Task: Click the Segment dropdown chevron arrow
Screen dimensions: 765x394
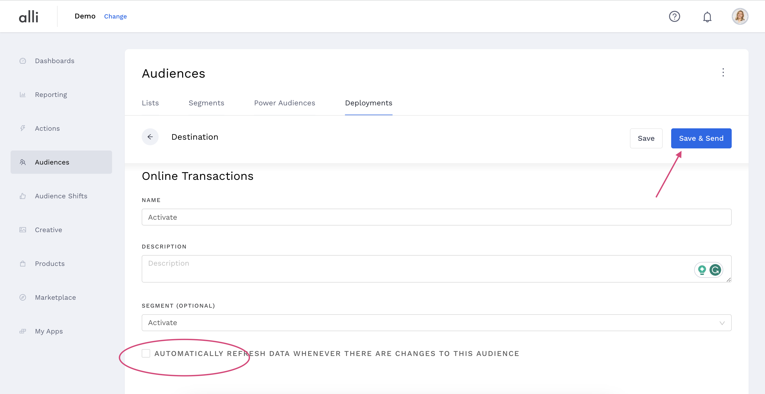Action: 722,323
